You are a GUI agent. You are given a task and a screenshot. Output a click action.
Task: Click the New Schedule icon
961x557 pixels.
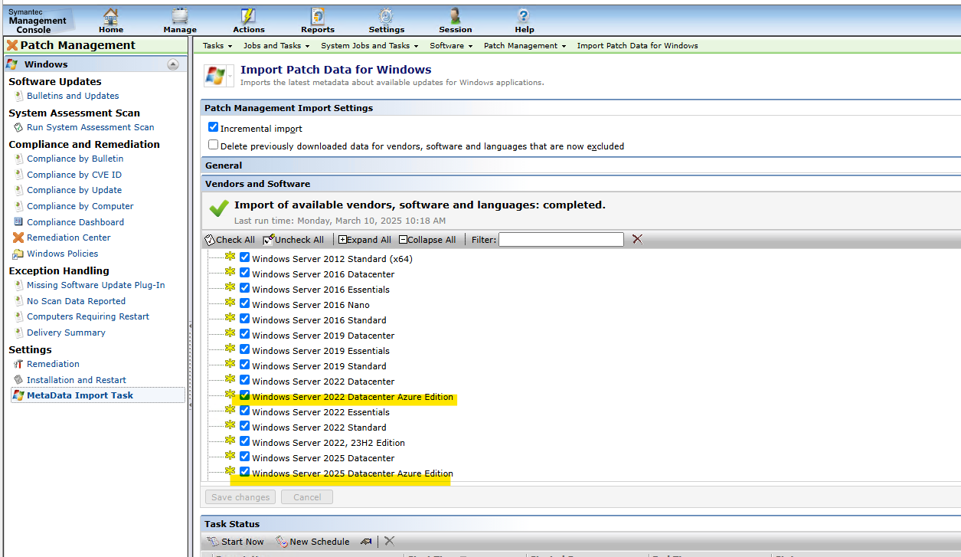pos(282,542)
